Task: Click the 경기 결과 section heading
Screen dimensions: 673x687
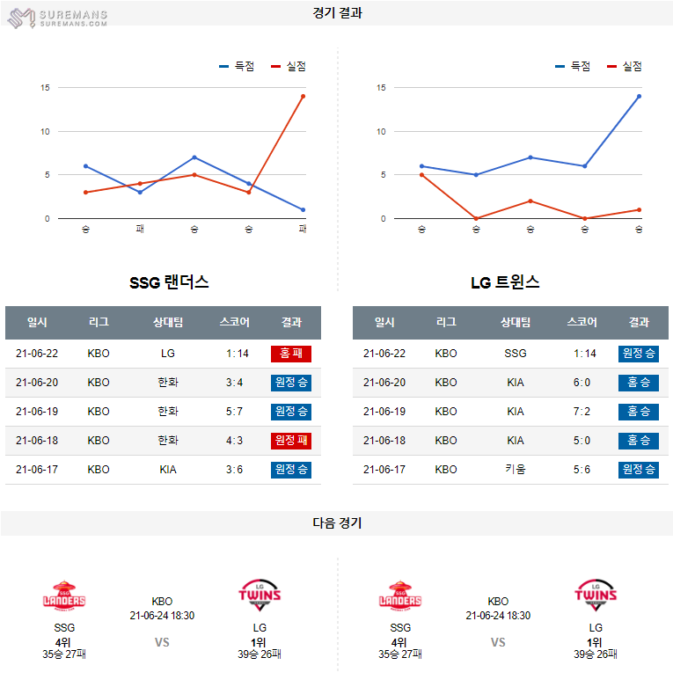Action: (337, 12)
